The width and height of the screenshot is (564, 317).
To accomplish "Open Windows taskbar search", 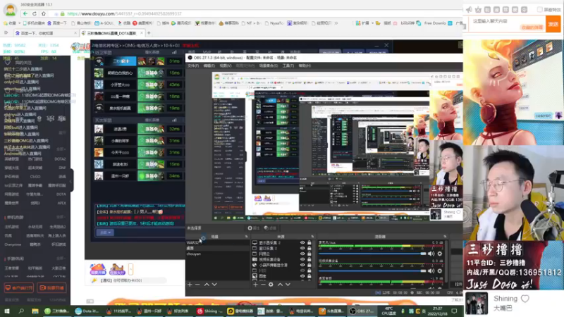I will (21, 311).
